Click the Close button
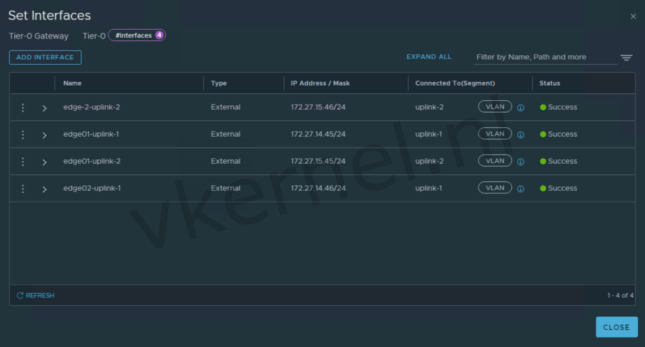Screen dimensions: 645x347 [x=616, y=327]
